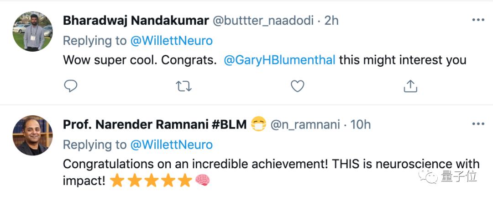The height and width of the screenshot is (198, 493).
Task: Retweet Bharadwaj Nandakumar's tweet
Action: tap(184, 86)
